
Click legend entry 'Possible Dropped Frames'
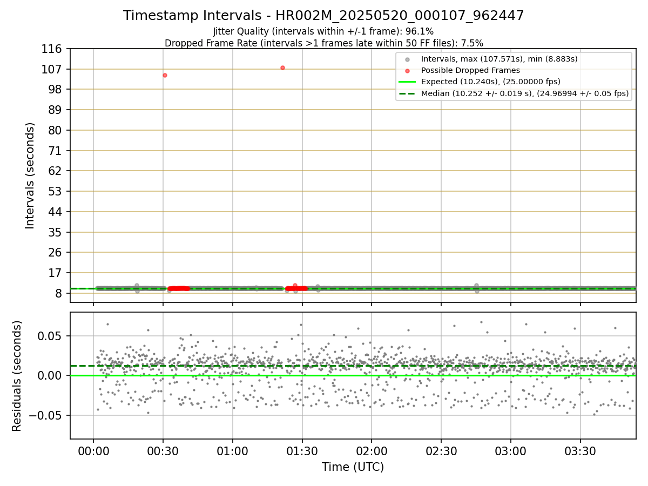[x=470, y=70]
